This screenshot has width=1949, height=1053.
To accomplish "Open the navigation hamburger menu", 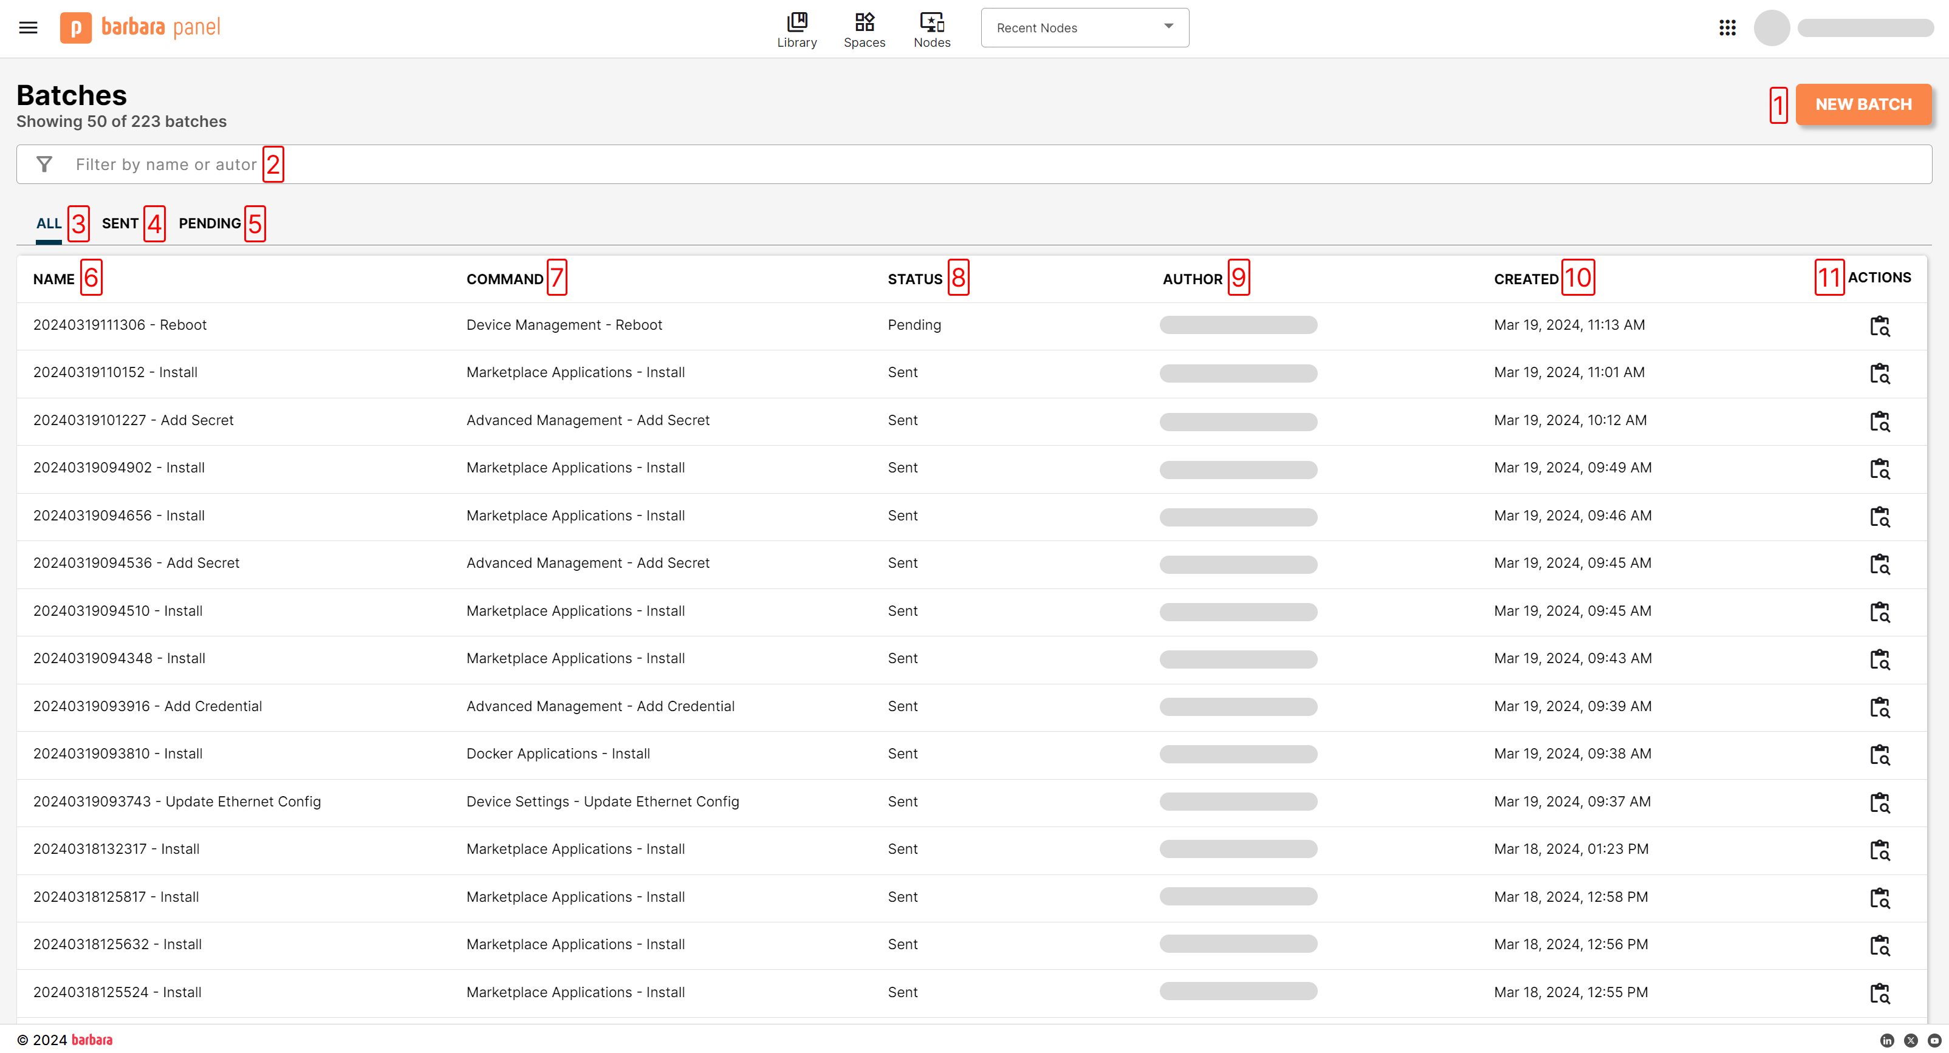I will click(27, 27).
